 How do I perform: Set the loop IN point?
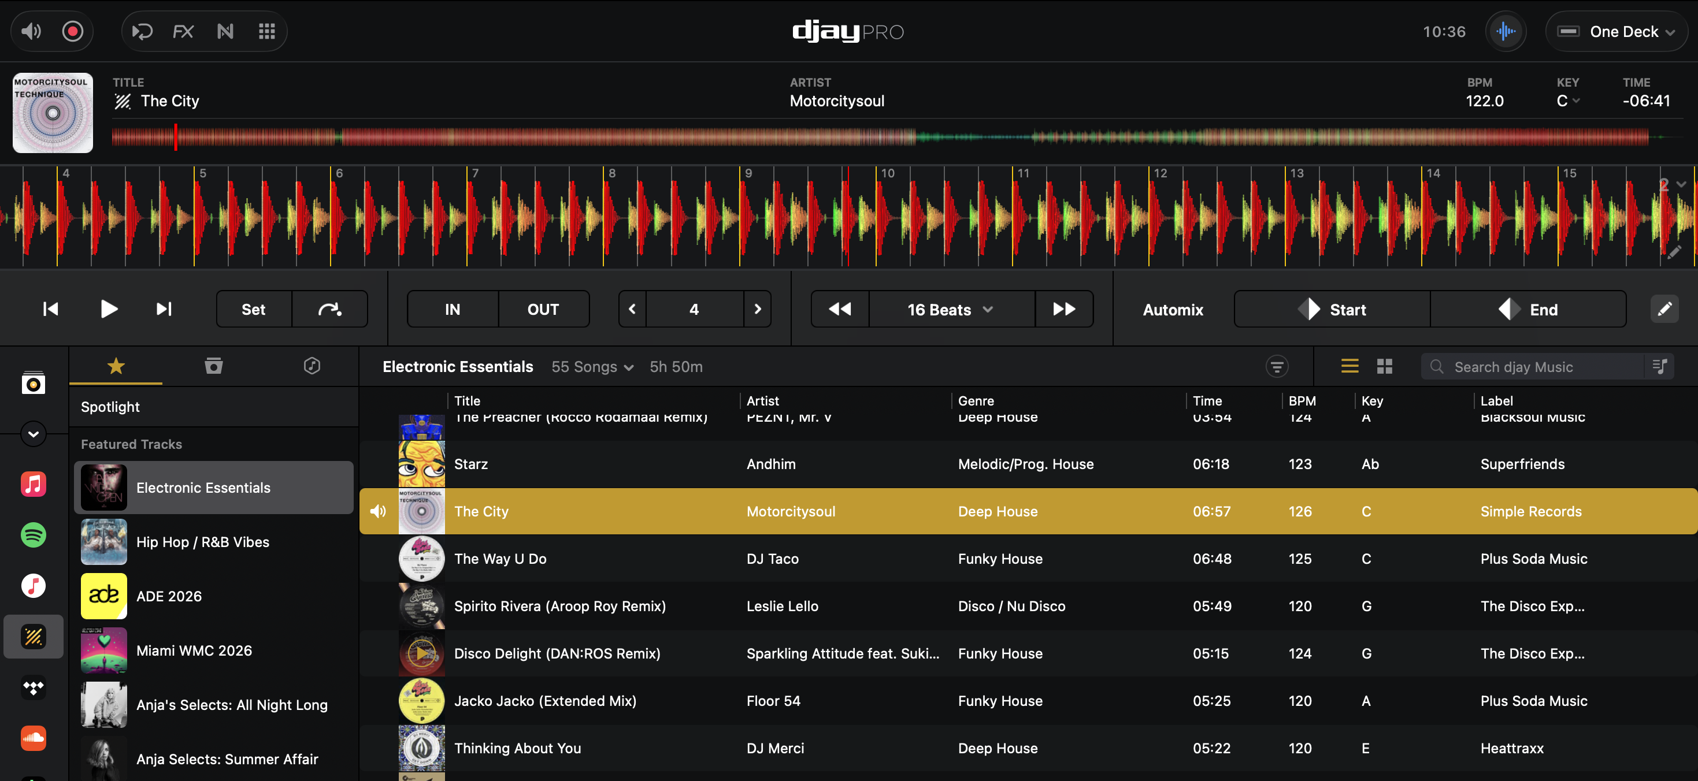pos(453,309)
